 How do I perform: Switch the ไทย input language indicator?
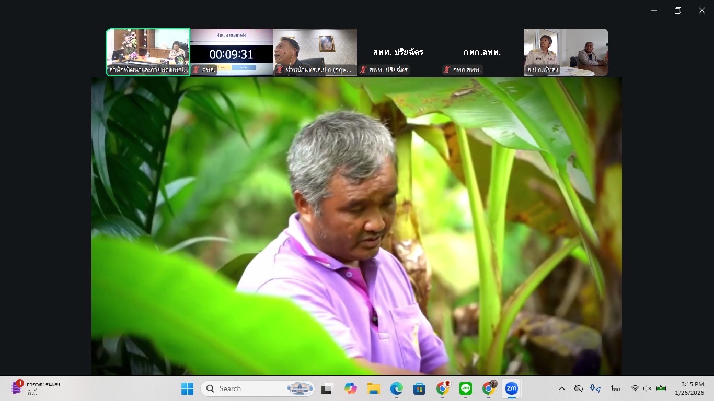(x=615, y=388)
